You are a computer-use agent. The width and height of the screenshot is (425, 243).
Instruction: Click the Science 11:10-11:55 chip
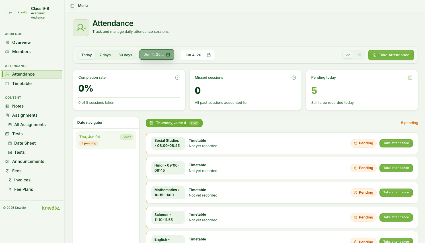tap(168, 217)
